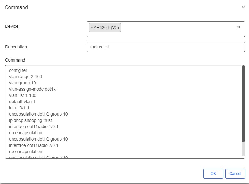Viewport: 249px width, 184px height.
Task: Clear all selected devices in Device field
Action: click(x=238, y=27)
